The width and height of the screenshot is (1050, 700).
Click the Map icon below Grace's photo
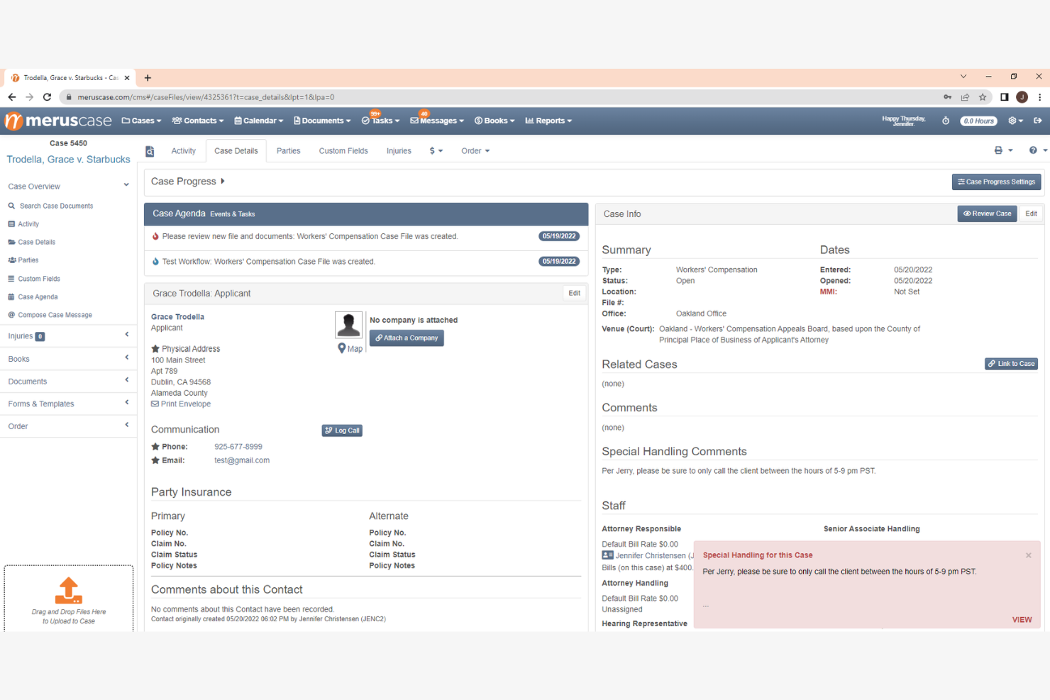pyautogui.click(x=350, y=348)
